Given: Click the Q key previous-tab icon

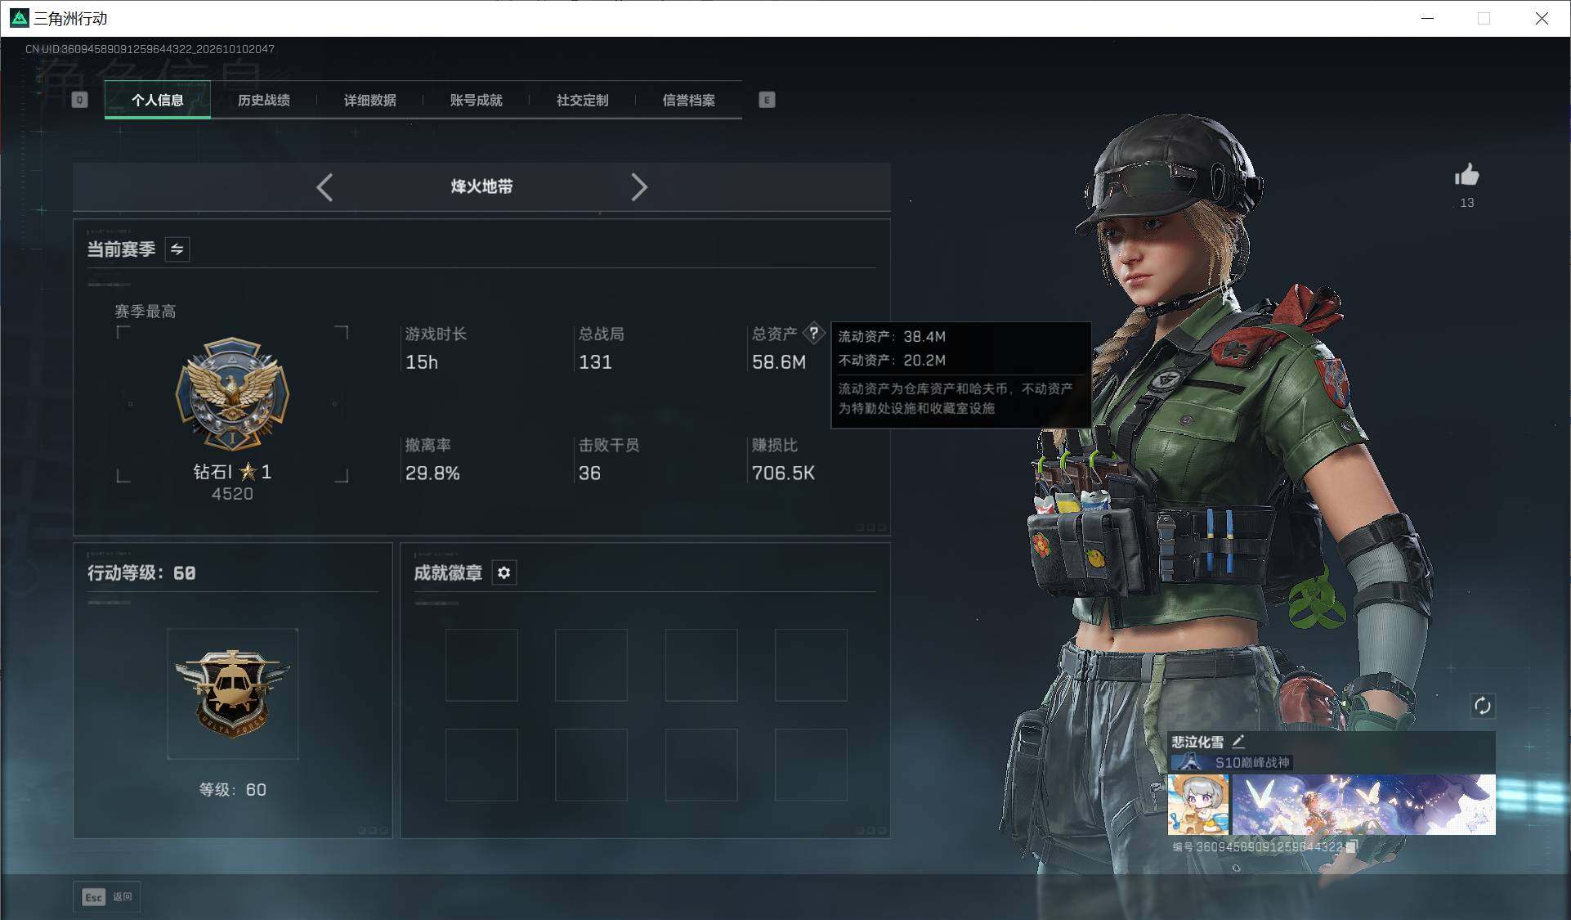Looking at the screenshot, I should pyautogui.click(x=79, y=100).
